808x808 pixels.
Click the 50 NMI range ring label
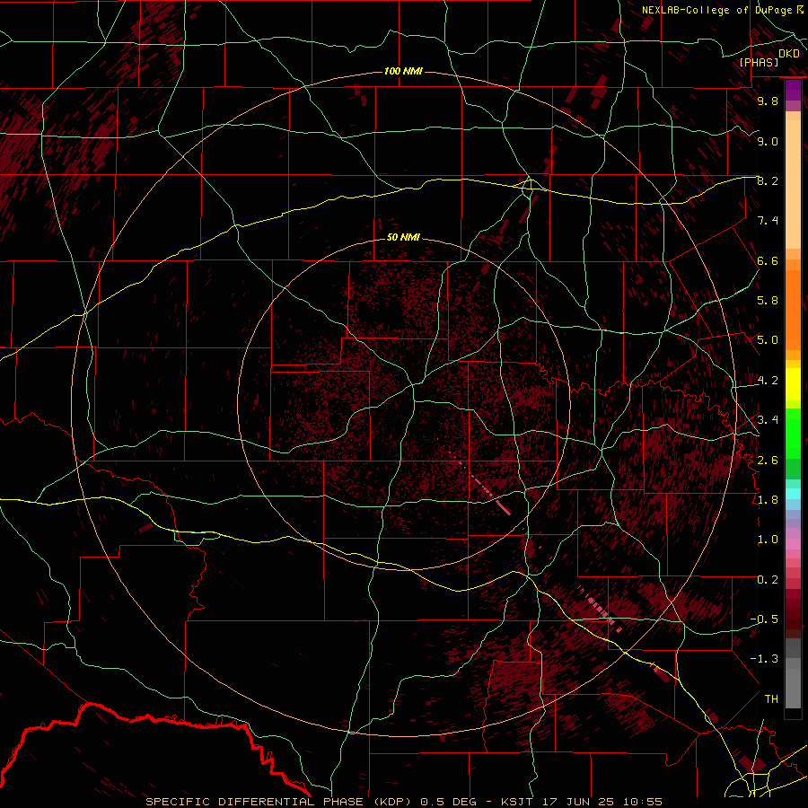[x=403, y=237]
